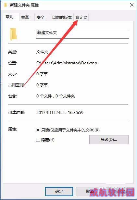Screen dimensions: 137x200
Task: Go to the 以前的版本 tab
Action: 62,17
